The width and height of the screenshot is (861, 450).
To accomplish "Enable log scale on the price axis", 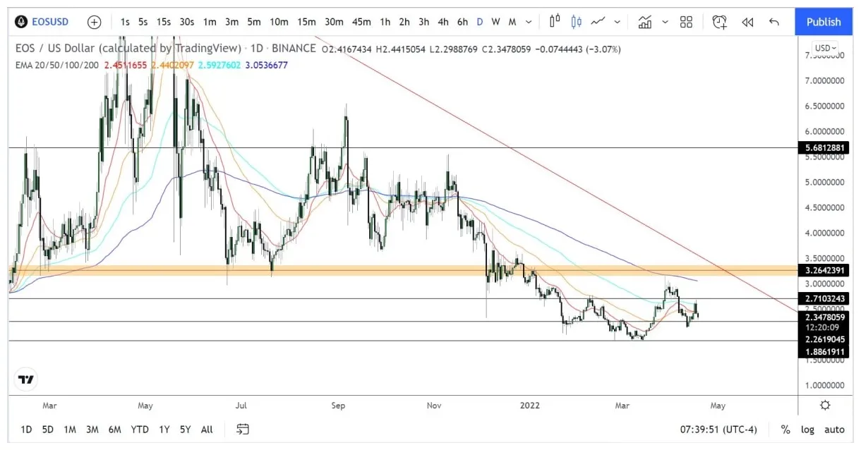I will point(807,429).
